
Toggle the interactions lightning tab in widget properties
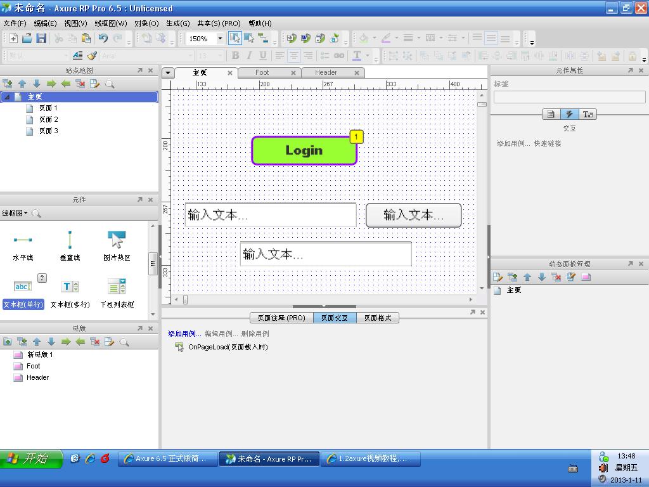tap(569, 114)
